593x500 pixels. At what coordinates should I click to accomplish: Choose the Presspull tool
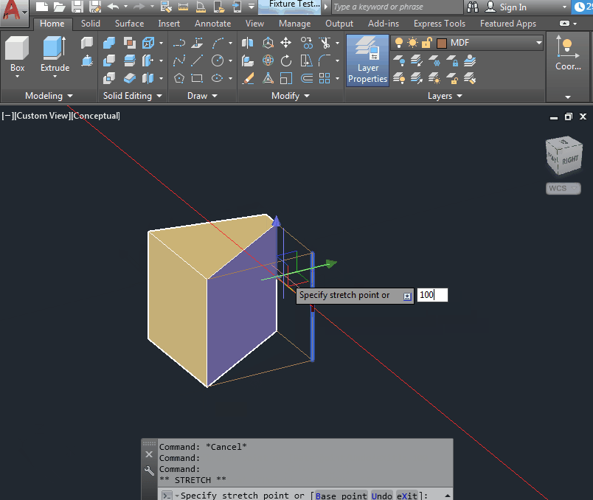[87, 60]
